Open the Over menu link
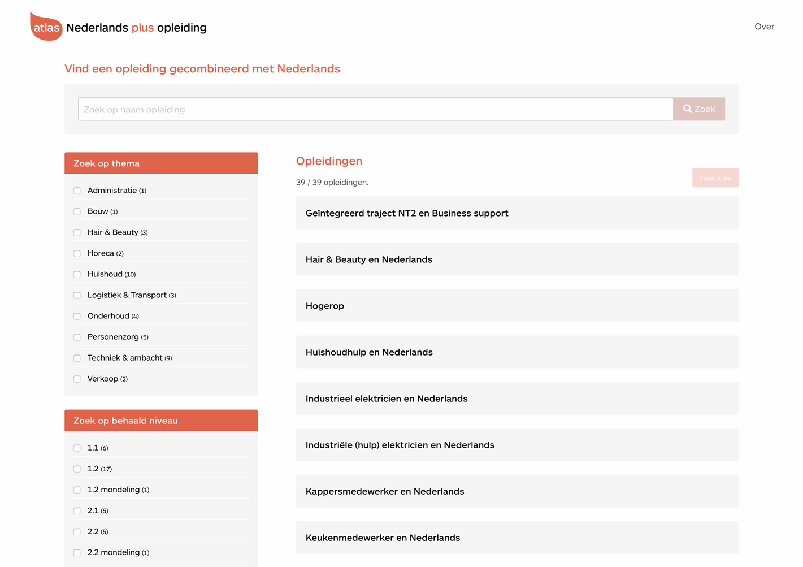The height and width of the screenshot is (567, 803). point(764,27)
